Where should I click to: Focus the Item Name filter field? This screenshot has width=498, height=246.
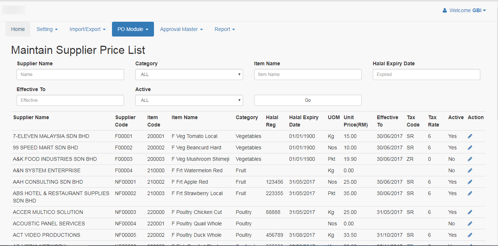pos(308,75)
